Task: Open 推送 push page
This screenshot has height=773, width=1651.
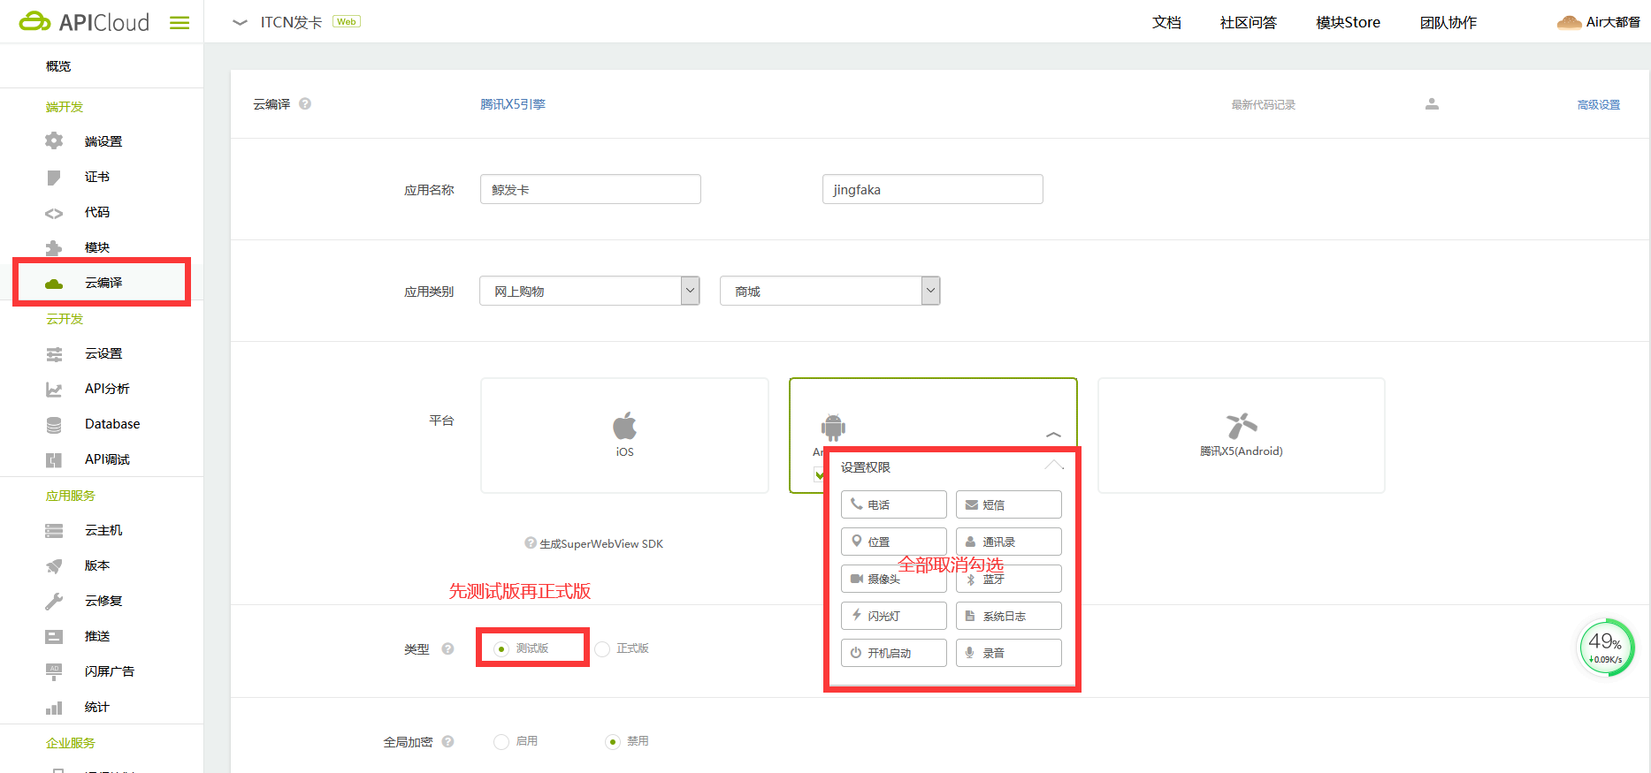Action: click(78, 636)
